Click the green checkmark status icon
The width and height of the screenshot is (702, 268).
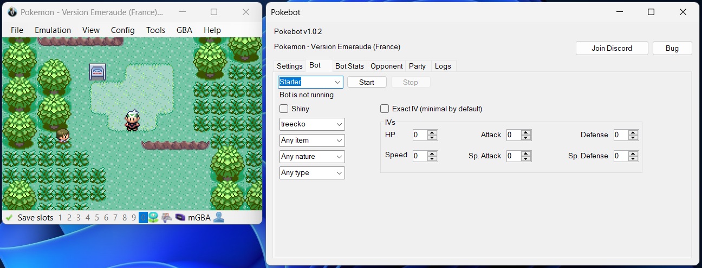point(9,218)
